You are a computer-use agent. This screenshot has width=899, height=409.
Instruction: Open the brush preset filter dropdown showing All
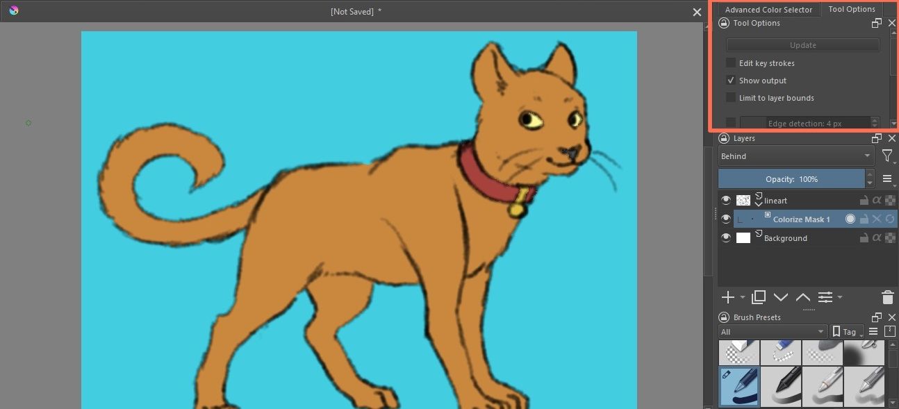tap(772, 331)
